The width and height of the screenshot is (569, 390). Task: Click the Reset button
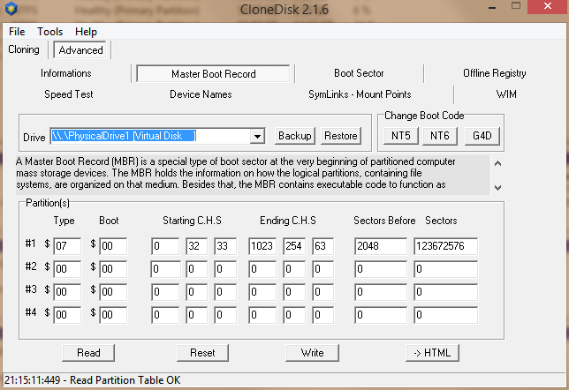pos(202,353)
